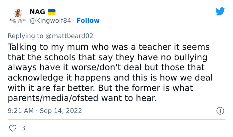Open the NAG display name profile
Image resolution: width=233 pixels, height=137 pixels.
tap(37, 12)
